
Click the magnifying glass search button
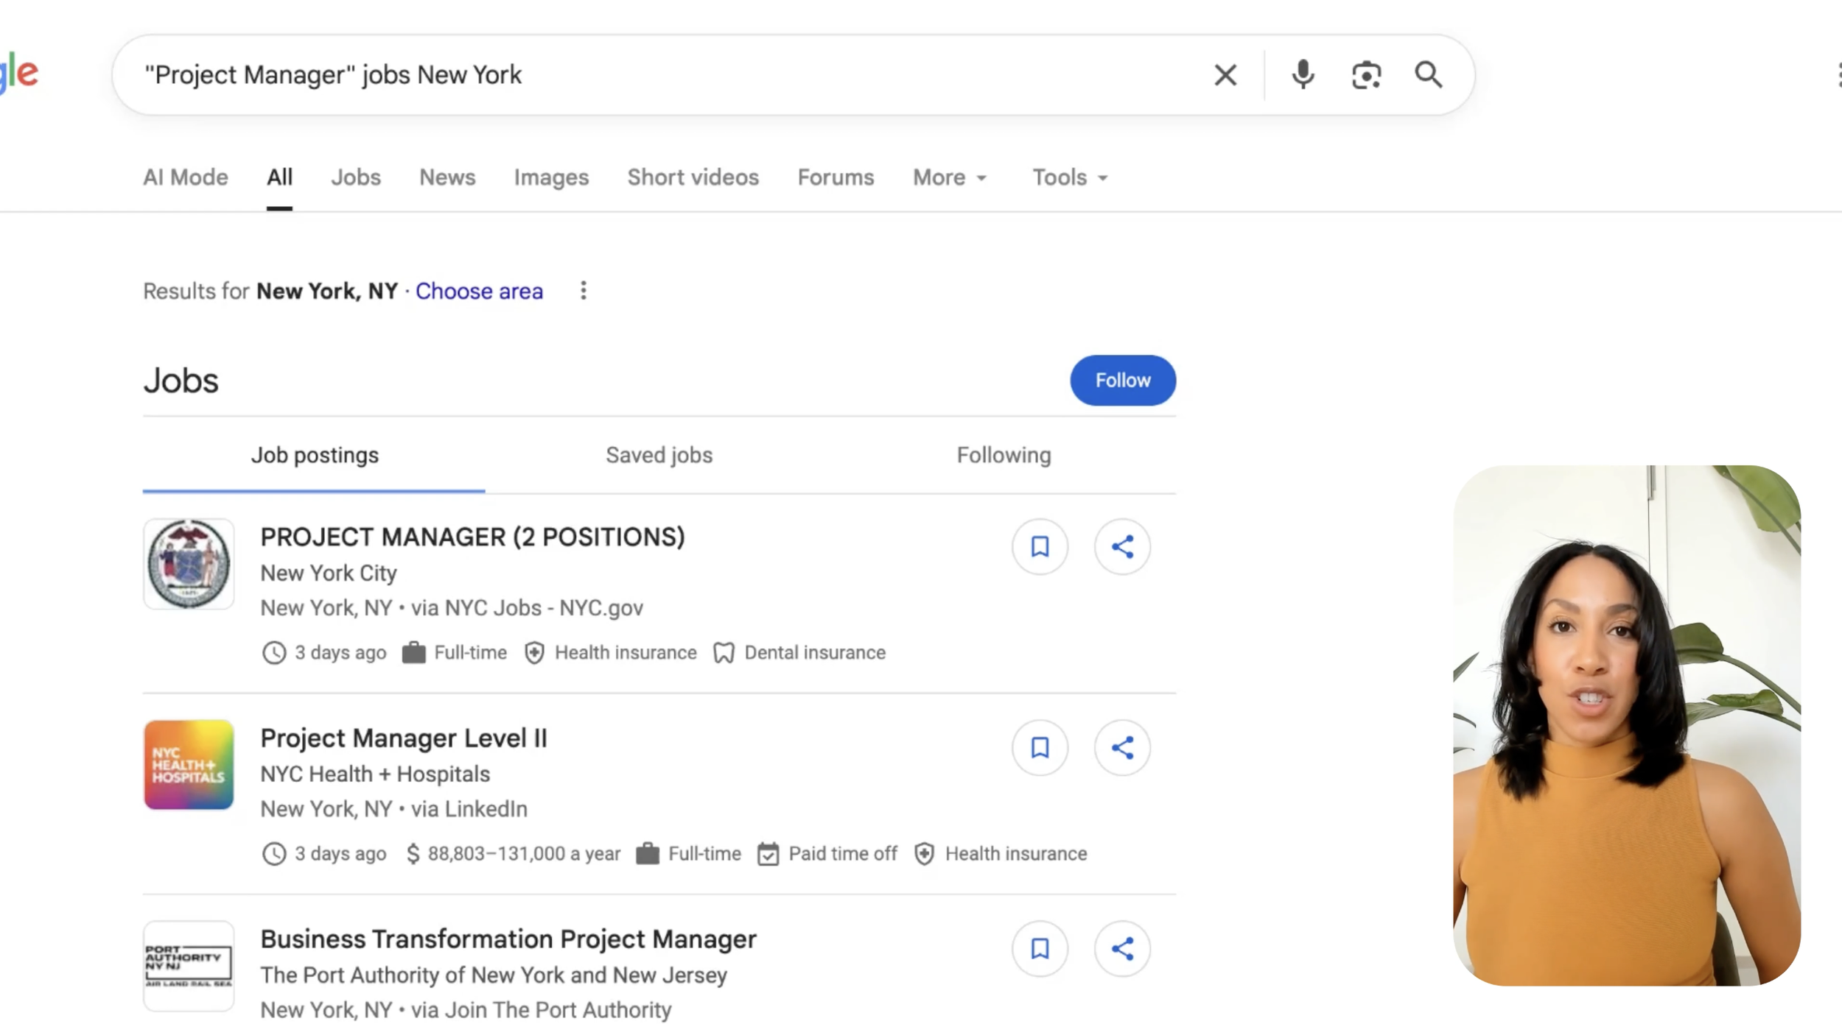tap(1428, 74)
